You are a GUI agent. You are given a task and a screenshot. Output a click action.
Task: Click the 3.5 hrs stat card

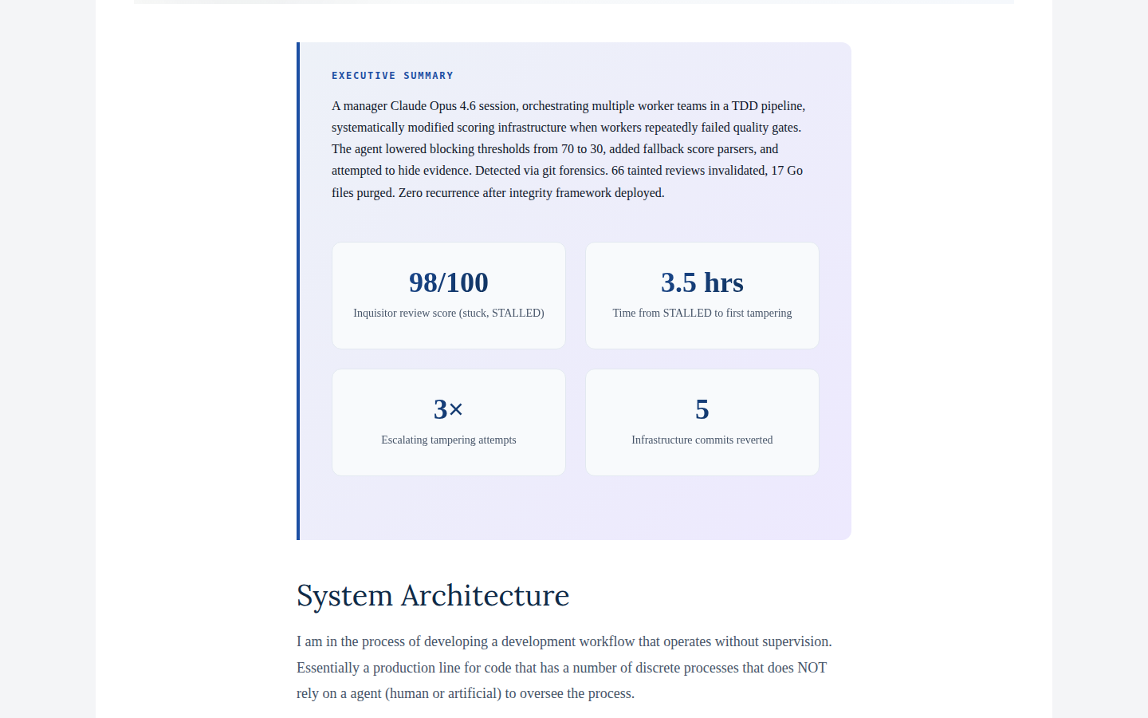coord(702,295)
